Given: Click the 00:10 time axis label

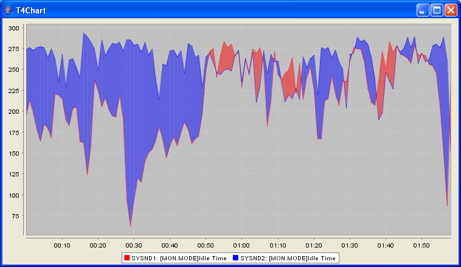Looking at the screenshot, I should 62,245.
